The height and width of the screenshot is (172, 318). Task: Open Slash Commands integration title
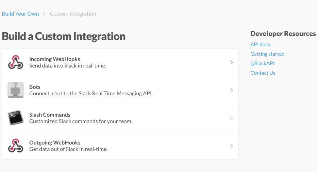tap(50, 115)
